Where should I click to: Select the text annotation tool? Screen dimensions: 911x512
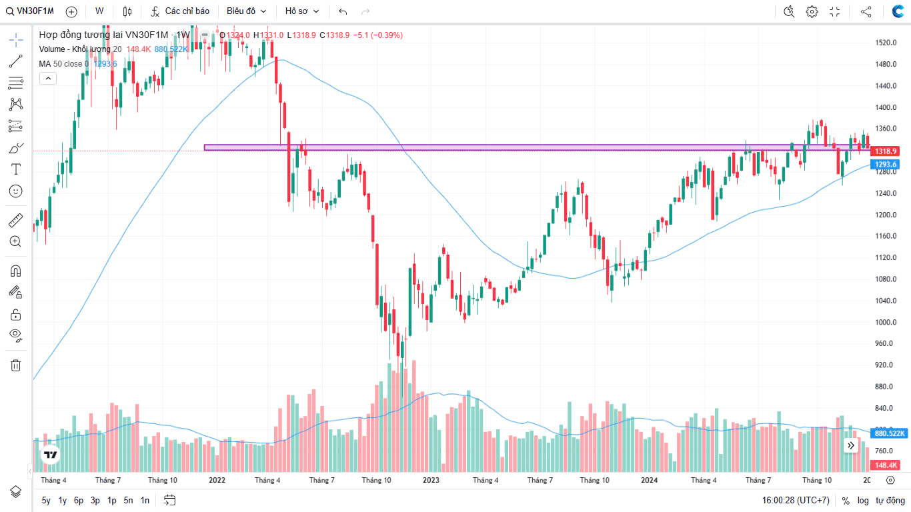(x=16, y=169)
